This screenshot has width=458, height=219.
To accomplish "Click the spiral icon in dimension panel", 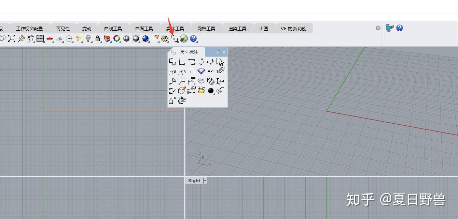I will pos(220,91).
